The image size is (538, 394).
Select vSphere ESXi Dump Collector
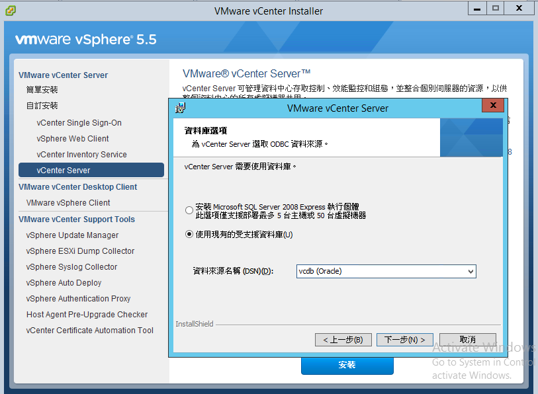point(80,251)
